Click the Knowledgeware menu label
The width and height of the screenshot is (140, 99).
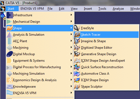tap(24, 87)
